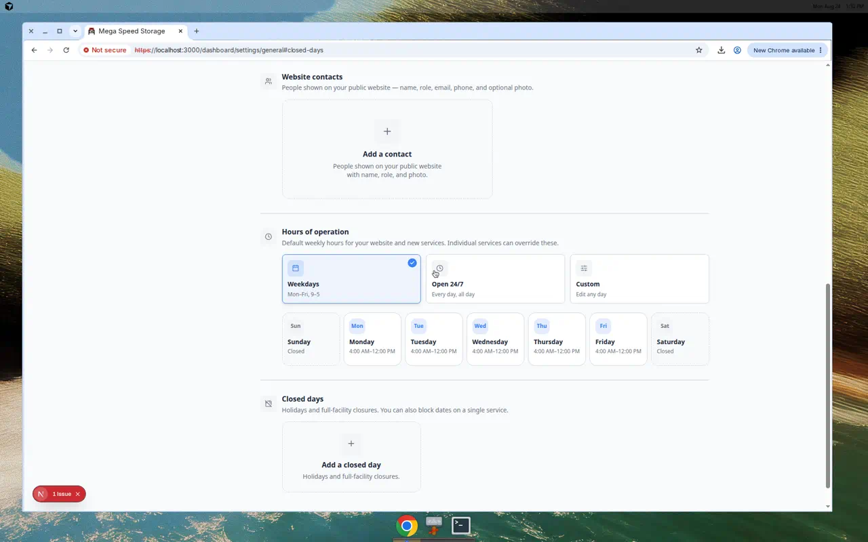Edit Tuesday's hours card

[x=434, y=339]
